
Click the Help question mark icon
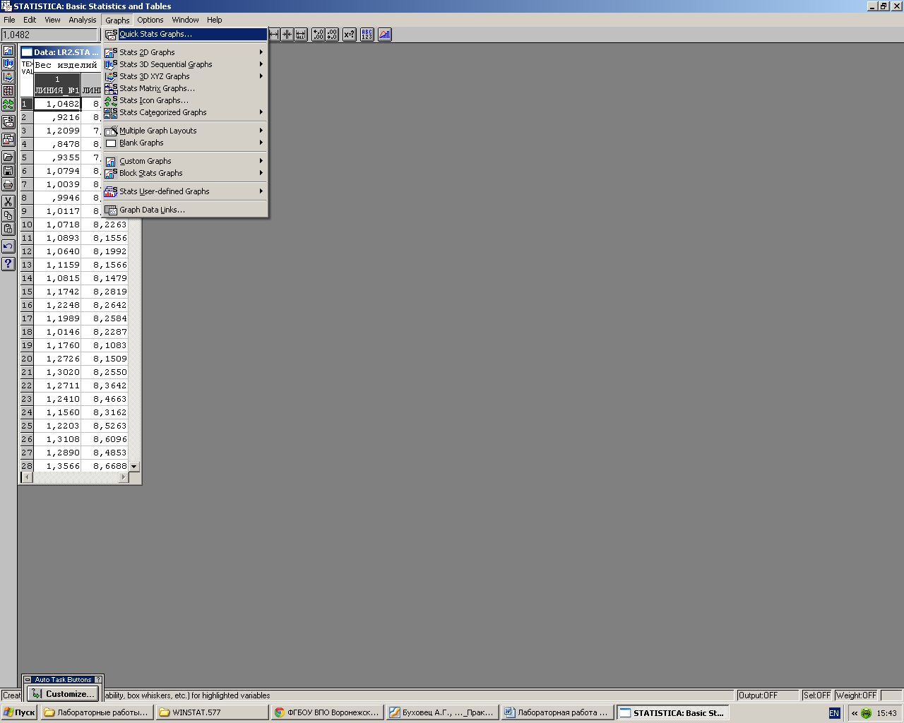8,264
